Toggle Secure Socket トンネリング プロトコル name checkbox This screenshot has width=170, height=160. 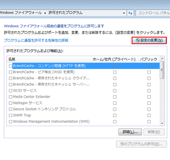pyautogui.click(x=10, y=109)
